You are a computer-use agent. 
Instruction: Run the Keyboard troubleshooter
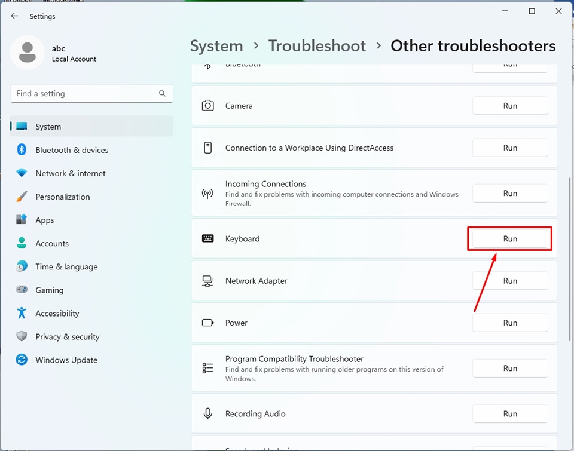pyautogui.click(x=509, y=238)
